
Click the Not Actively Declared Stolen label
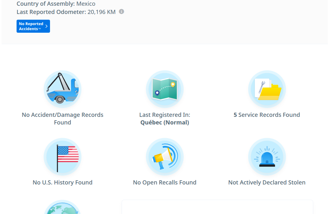pos(267,182)
